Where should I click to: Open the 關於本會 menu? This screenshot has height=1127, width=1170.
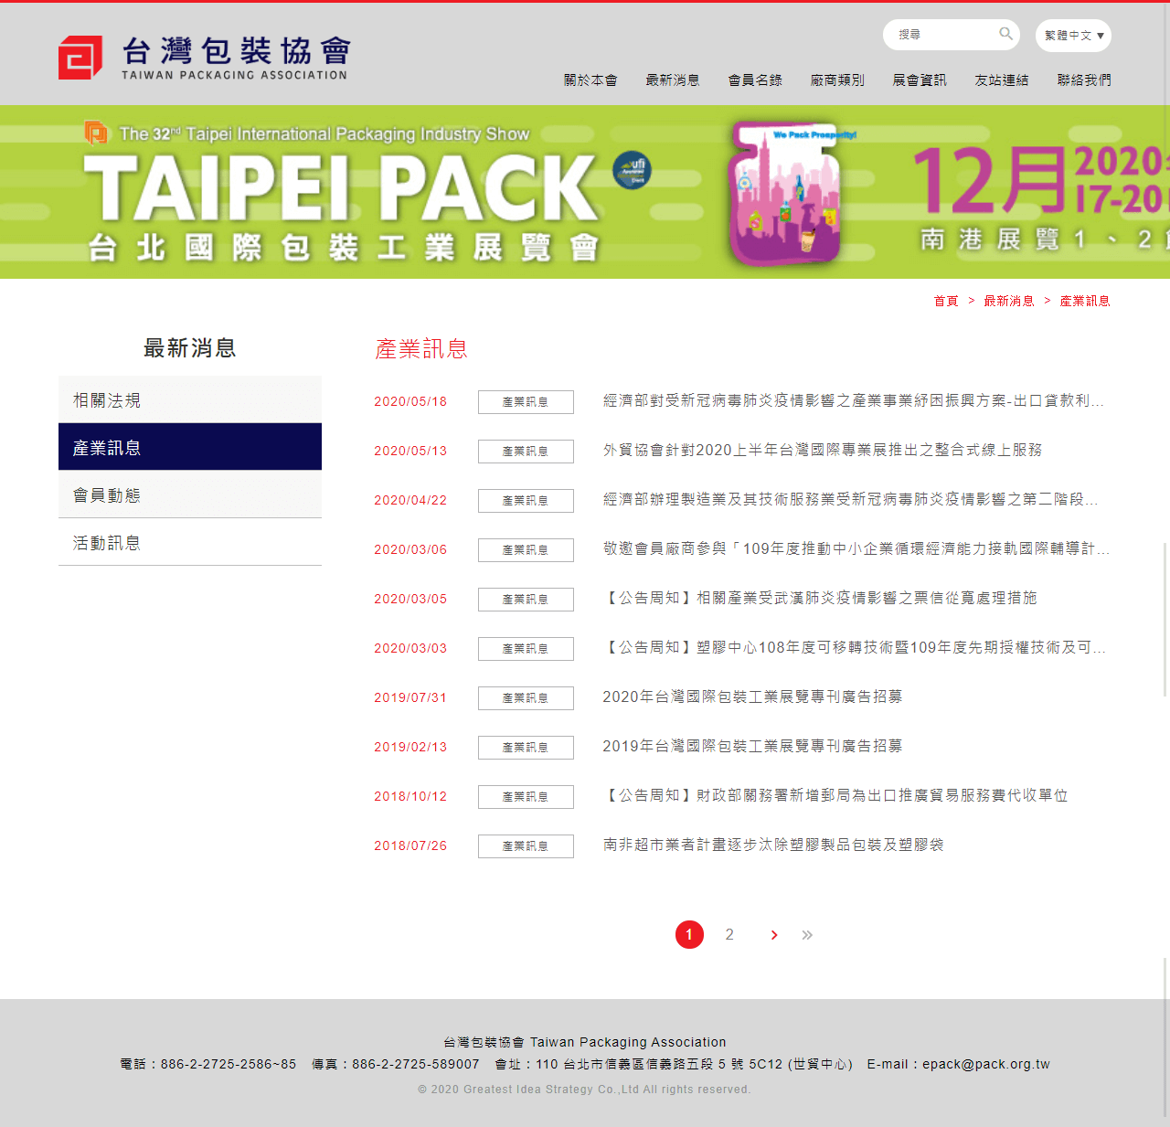pyautogui.click(x=590, y=80)
